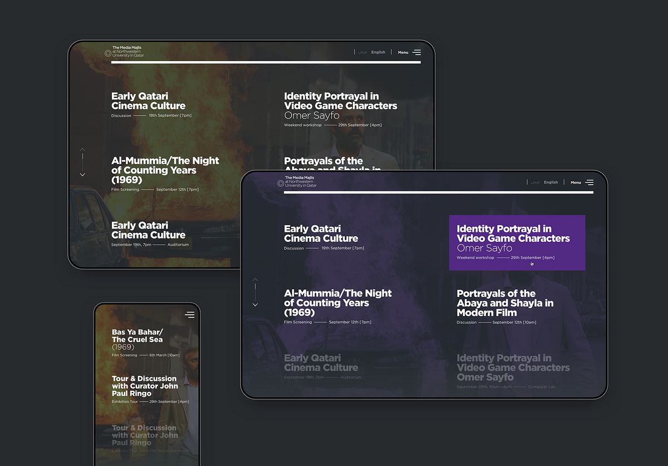Open Portrayals of the Abaya and Shayla event
Screen dimensions: 668x466
(x=505, y=306)
